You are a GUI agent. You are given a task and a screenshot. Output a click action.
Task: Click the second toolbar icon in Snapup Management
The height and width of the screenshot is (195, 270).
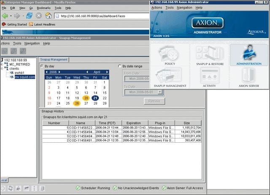click(14, 51)
